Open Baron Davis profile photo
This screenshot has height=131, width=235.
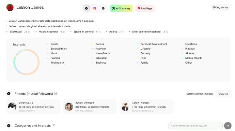pos(12,107)
